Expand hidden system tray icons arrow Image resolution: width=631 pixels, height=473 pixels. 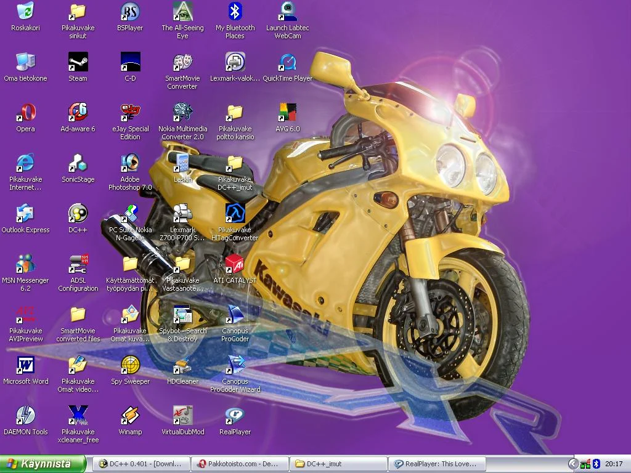coord(573,464)
